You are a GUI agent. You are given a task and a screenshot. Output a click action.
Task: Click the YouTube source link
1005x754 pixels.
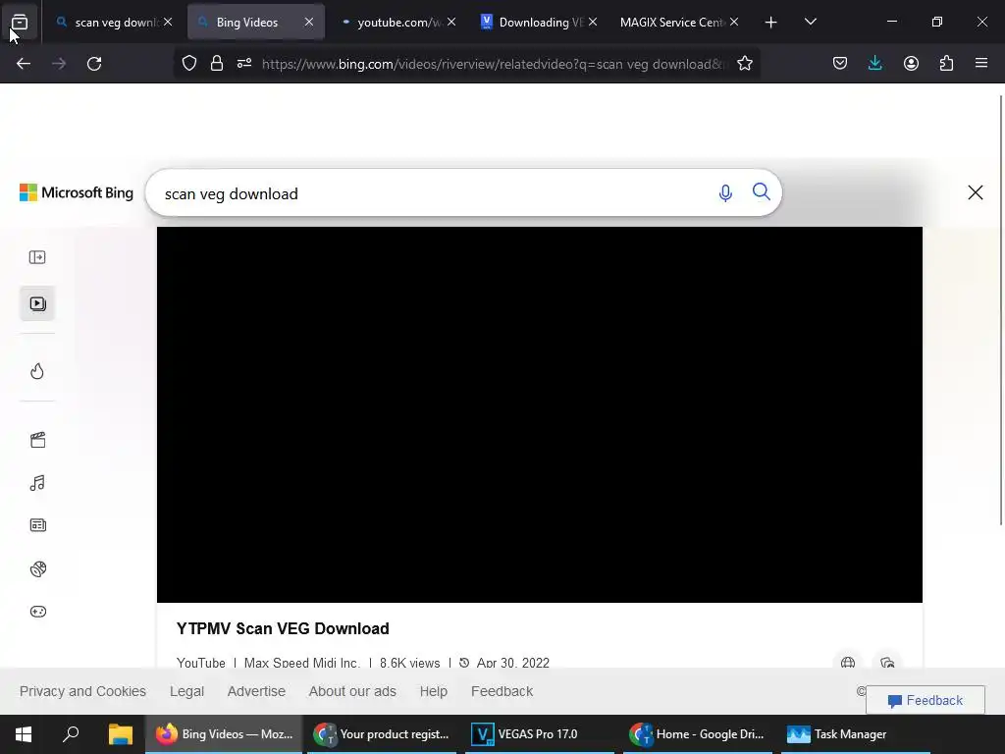click(200, 663)
